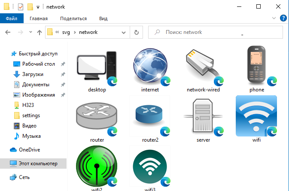Click the refresh button in address bar
The image size is (289, 191).
(137, 32)
